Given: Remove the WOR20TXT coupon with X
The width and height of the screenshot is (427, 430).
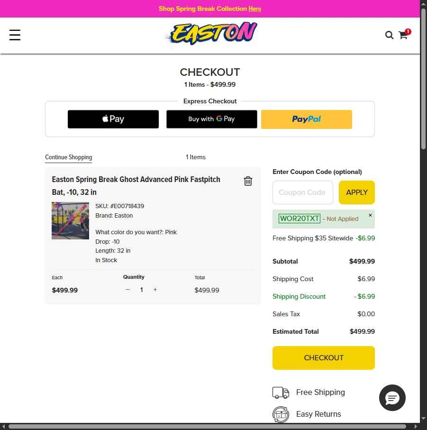Looking at the screenshot, I should tap(370, 215).
